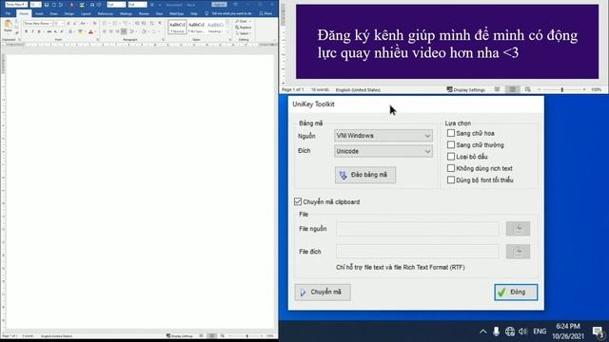Viewport: 609px width, 342px height.
Task: Open Display Settings in the purple-slide Word window
Action: [x=466, y=89]
